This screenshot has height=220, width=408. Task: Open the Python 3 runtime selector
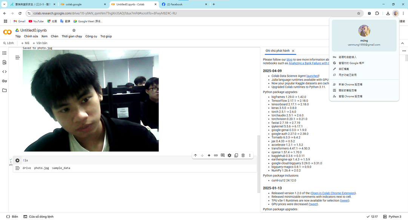point(392,217)
